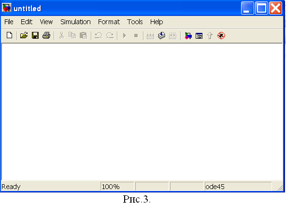The height and width of the screenshot is (206, 286).
Task: Open the Format menu
Action: tap(109, 22)
